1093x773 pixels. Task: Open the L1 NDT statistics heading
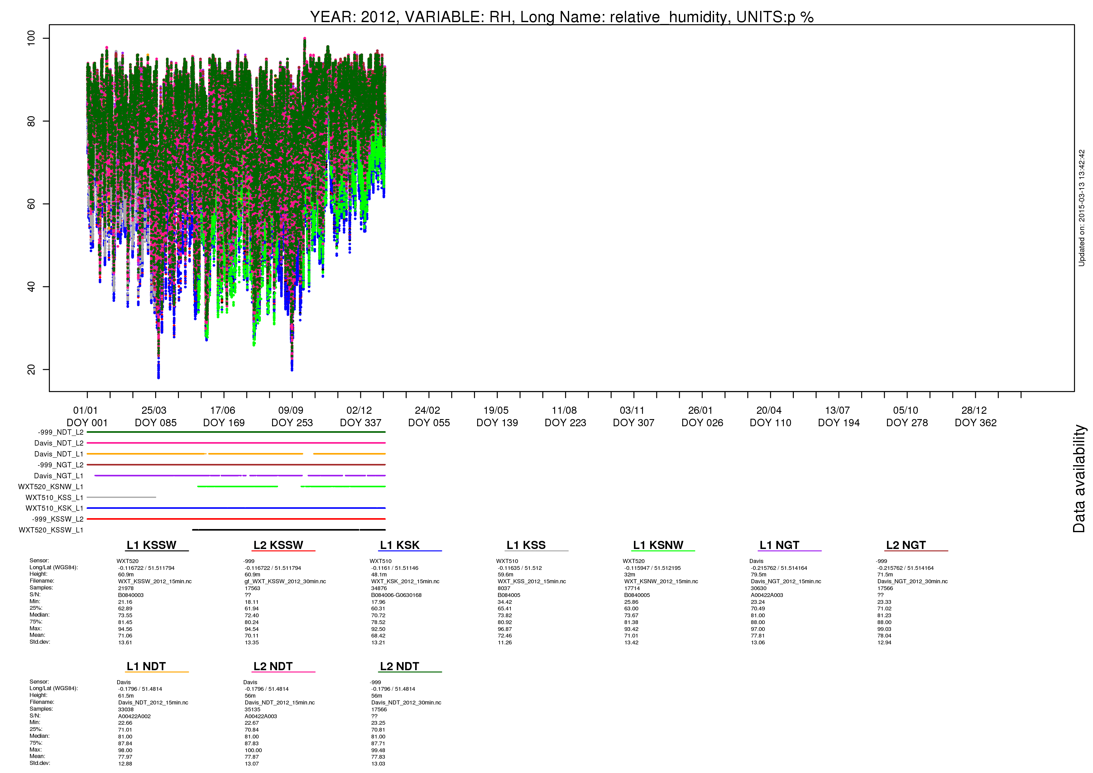[x=146, y=666]
